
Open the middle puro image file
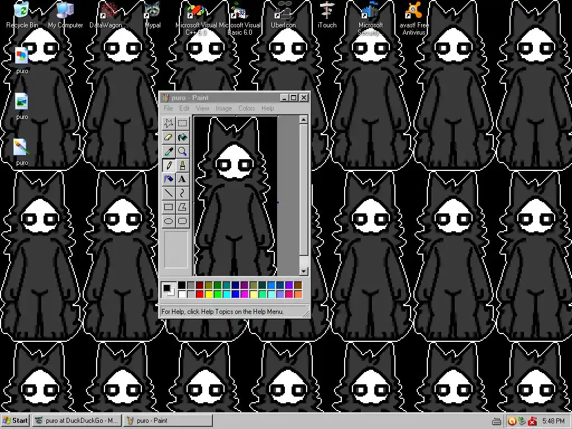22,107
